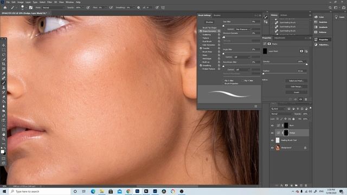Open brush Mode dropdown in options bar
Viewport: 347px width, 195px height.
[x=54, y=8]
